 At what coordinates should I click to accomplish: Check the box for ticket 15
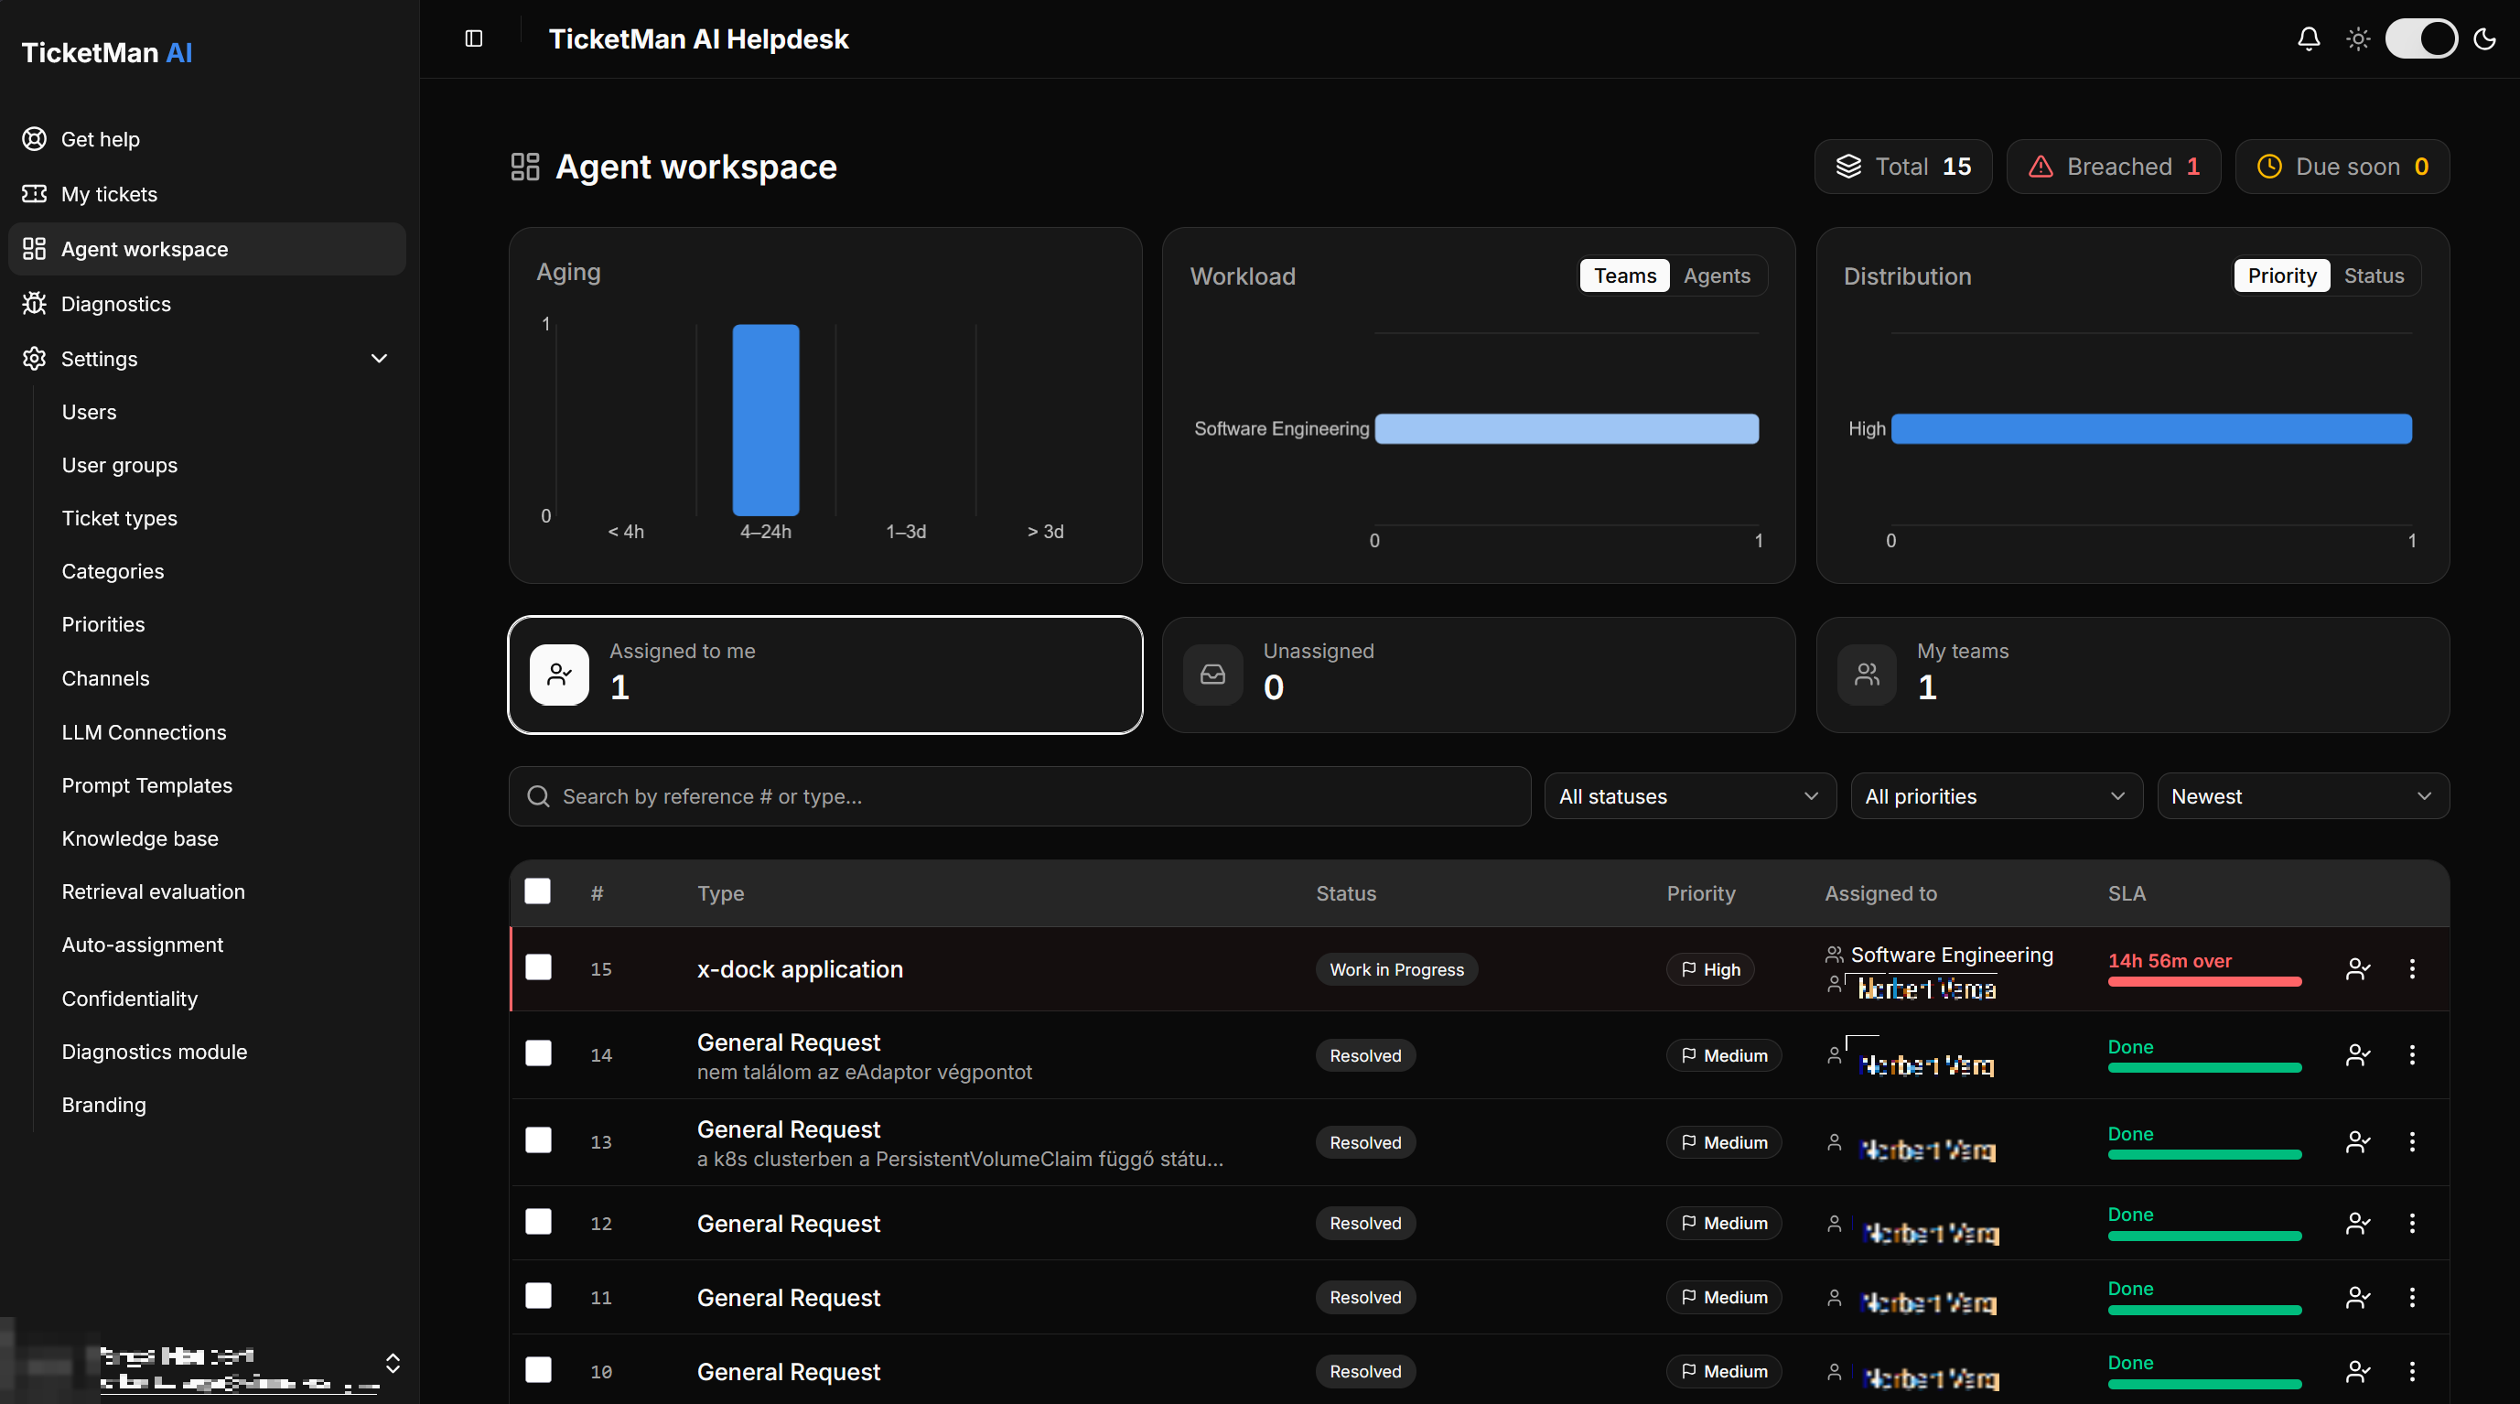pos(538,967)
